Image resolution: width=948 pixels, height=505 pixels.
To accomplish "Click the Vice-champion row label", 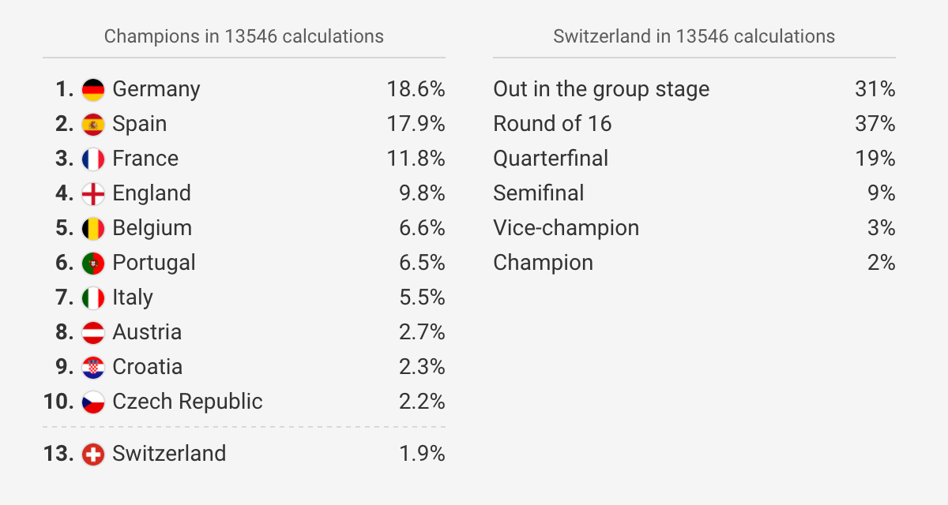I will point(566,228).
